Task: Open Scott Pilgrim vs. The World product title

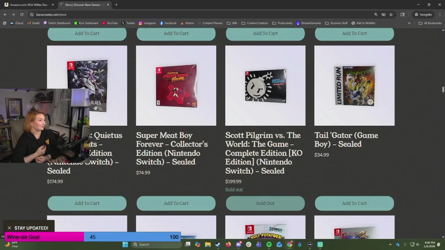Action: (x=264, y=153)
